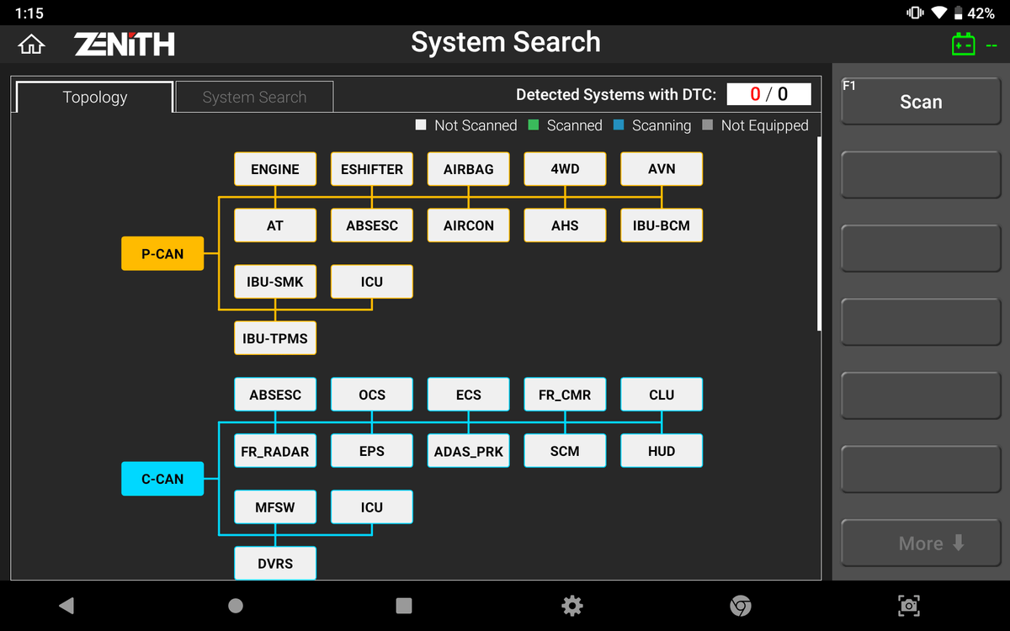Select the FR_RADAR module on C-CAN

[x=275, y=451]
